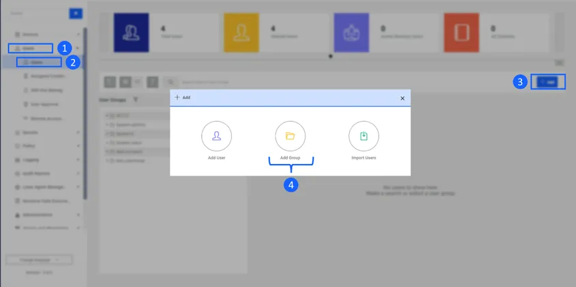576x287 pixels.
Task: Open the User Approval sidebar item
Action: (40, 105)
